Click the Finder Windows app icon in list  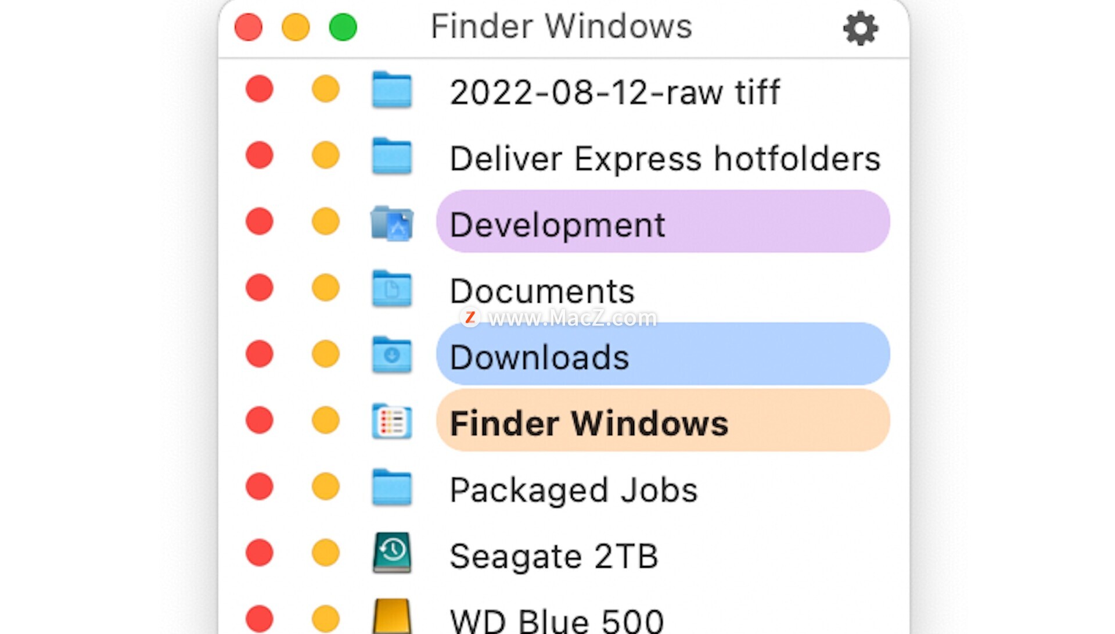(392, 421)
